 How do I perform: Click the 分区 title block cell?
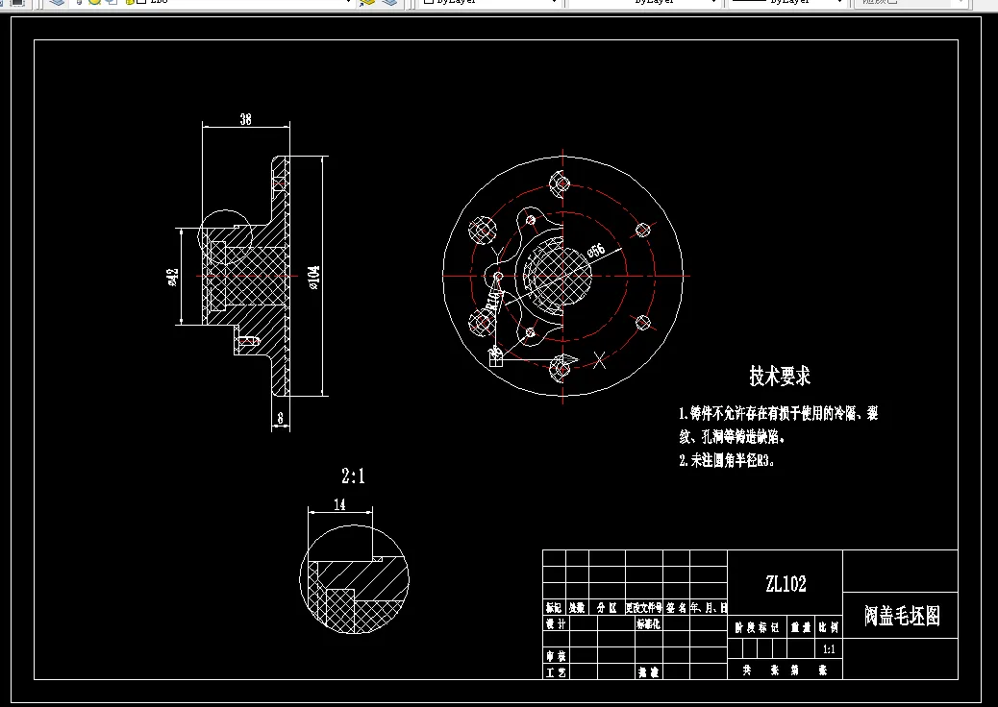[607, 608]
